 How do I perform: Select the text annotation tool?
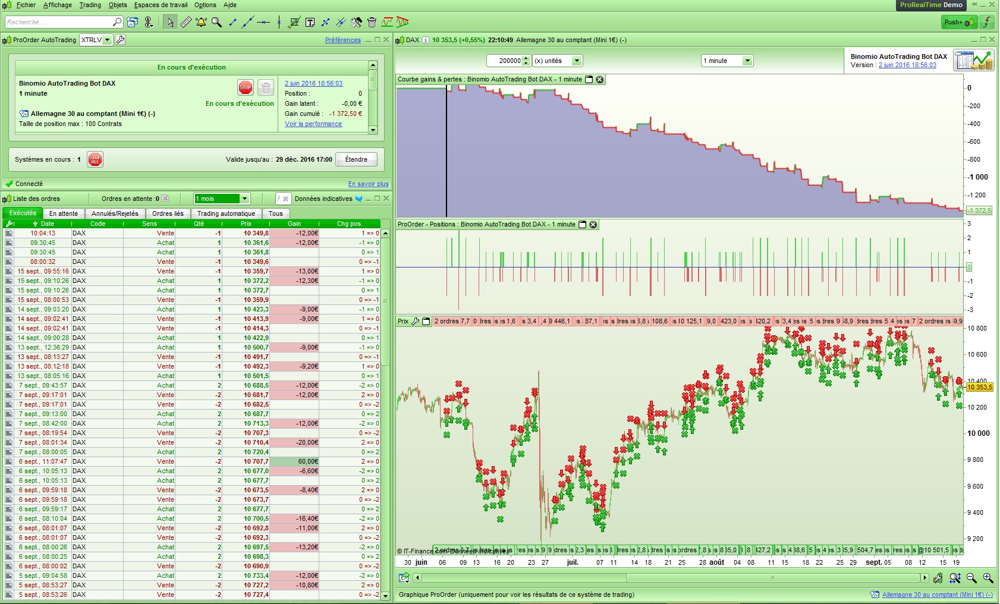(310, 23)
